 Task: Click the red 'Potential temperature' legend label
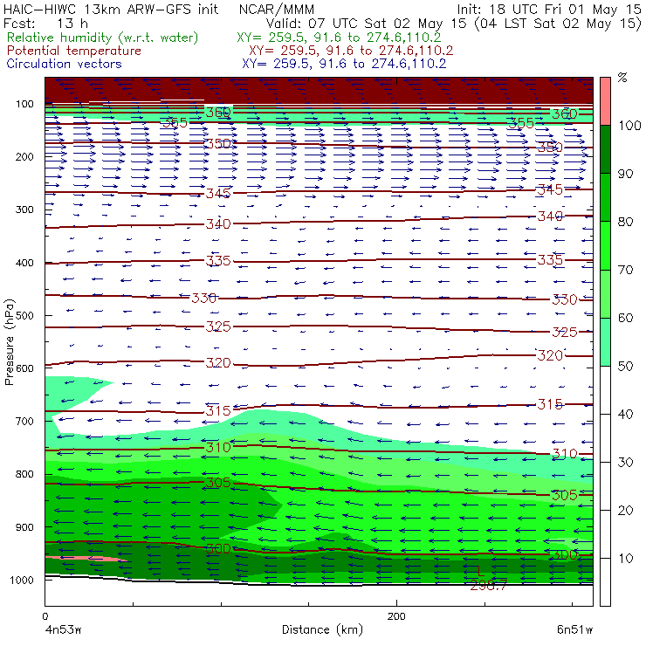74,51
